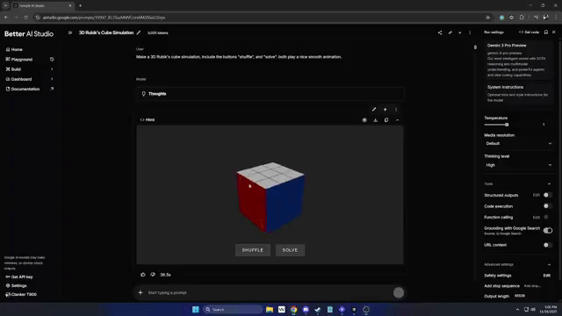Click the browser reload icon
562x316 pixels.
25,18
